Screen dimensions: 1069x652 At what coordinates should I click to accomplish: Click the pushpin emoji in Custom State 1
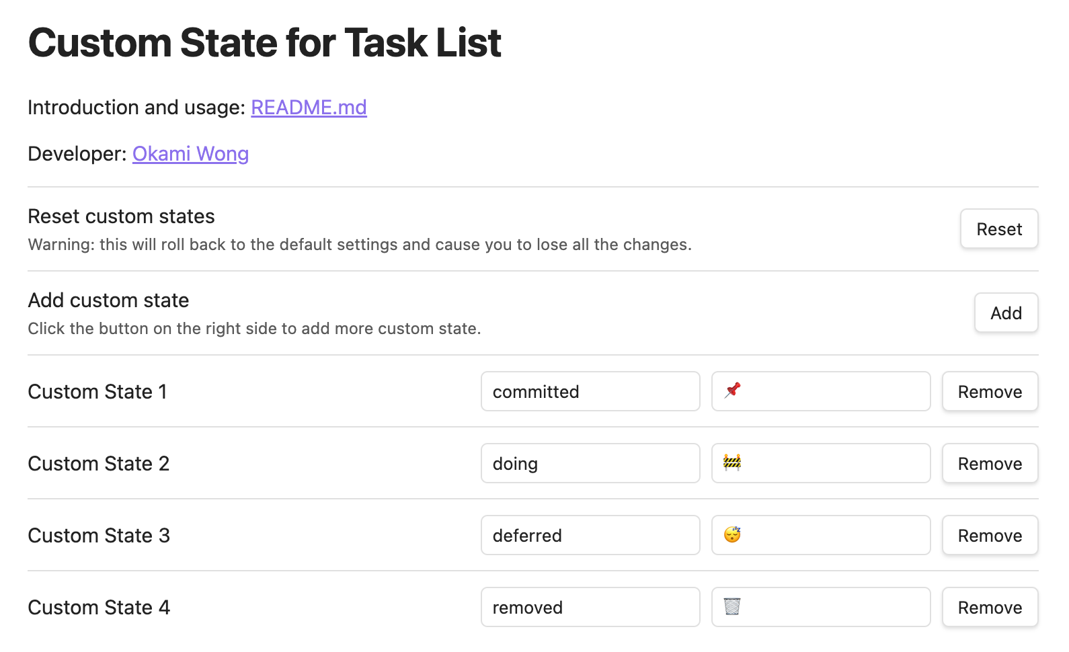point(732,391)
